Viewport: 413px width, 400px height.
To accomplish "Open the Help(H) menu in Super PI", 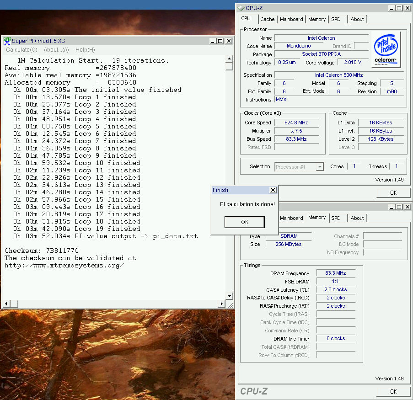I will pos(85,50).
